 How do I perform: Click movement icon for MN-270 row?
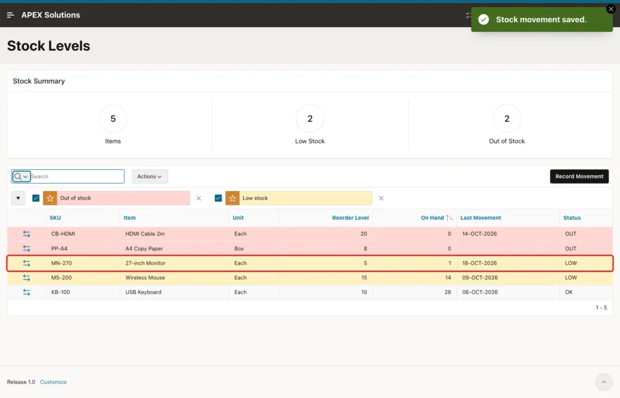[x=27, y=263]
